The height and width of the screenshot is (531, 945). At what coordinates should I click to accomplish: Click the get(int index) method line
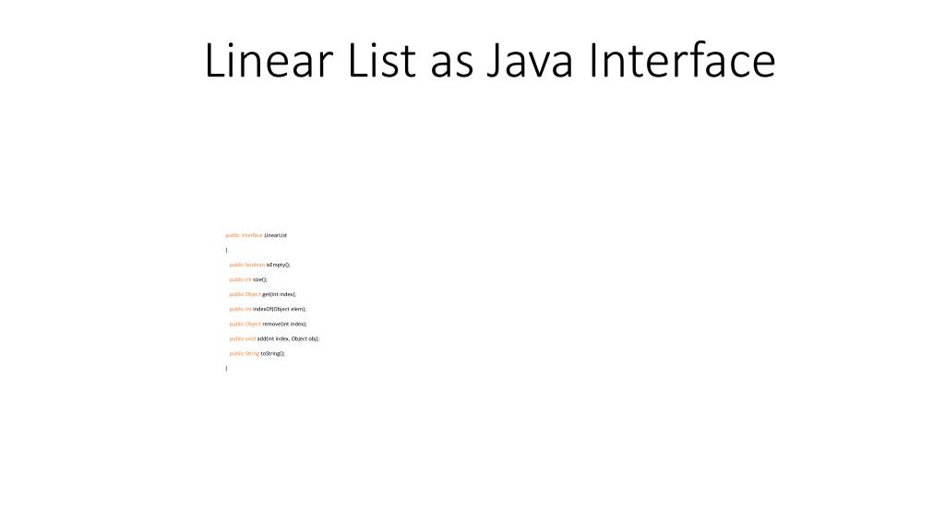(x=263, y=294)
